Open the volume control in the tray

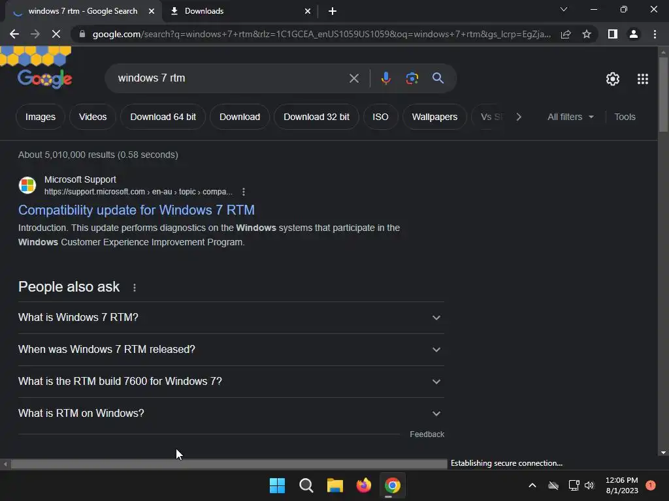click(590, 485)
